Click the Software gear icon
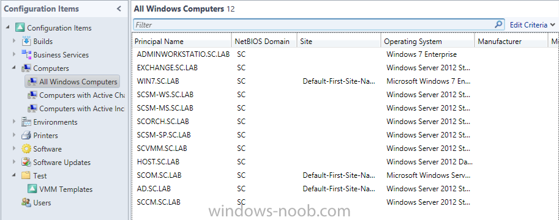 [x=26, y=148]
